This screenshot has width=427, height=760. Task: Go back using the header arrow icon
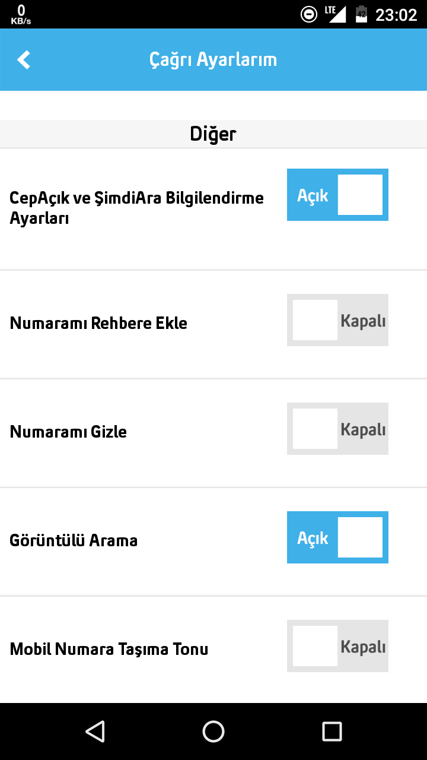24,60
